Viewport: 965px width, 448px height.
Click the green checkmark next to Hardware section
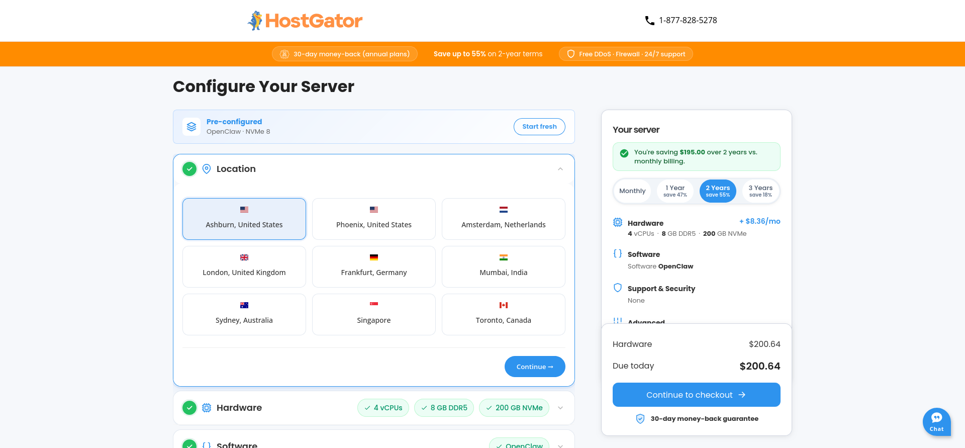pos(189,408)
